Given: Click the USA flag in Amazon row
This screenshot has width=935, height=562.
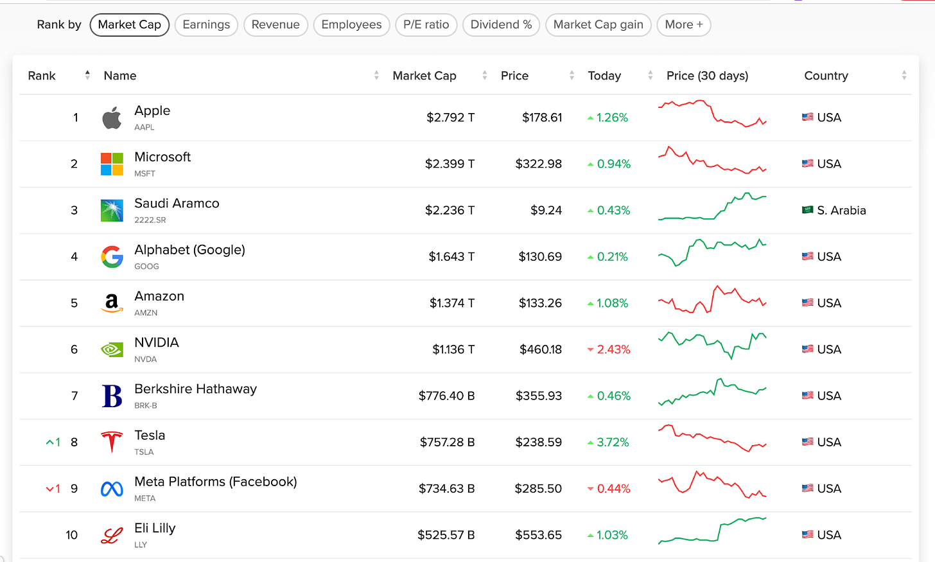Looking at the screenshot, I should click(x=808, y=303).
